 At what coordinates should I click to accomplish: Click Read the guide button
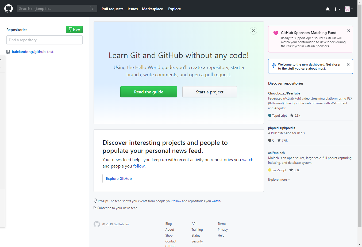149,92
